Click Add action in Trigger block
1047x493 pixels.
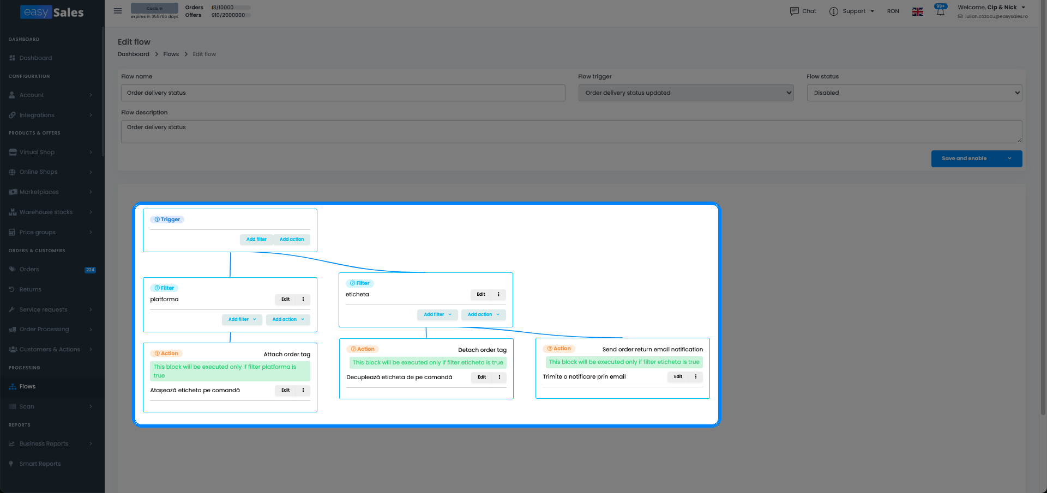click(x=292, y=239)
